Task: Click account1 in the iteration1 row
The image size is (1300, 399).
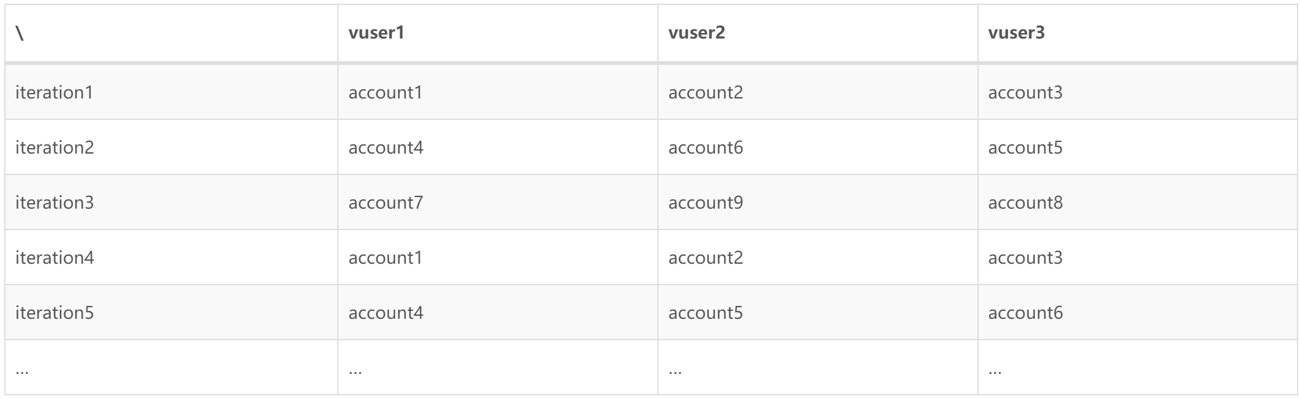Action: (x=386, y=92)
